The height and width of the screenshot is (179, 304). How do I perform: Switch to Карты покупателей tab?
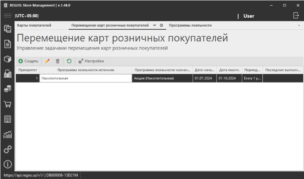(x=34, y=25)
